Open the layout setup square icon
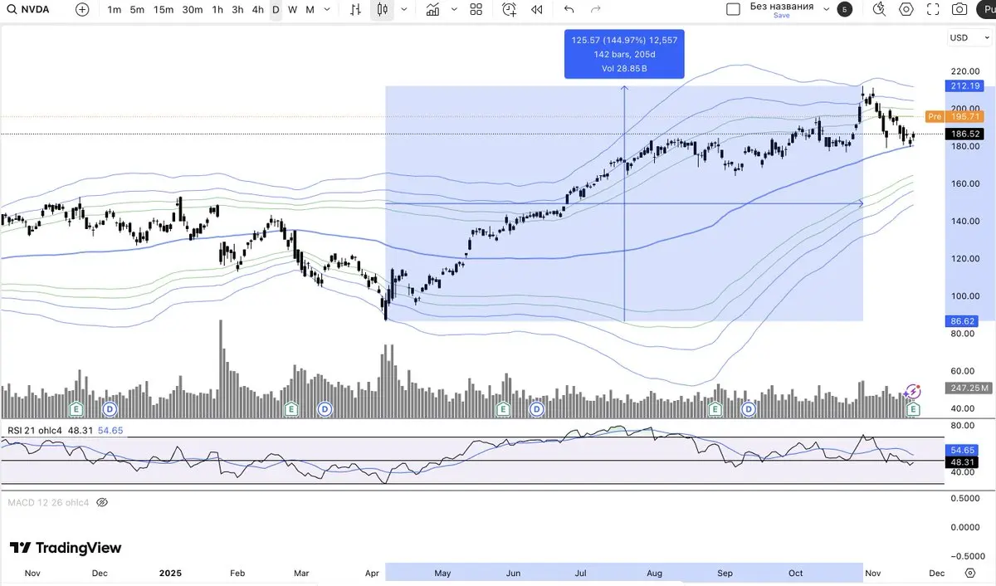The width and height of the screenshot is (996, 586). (733, 10)
